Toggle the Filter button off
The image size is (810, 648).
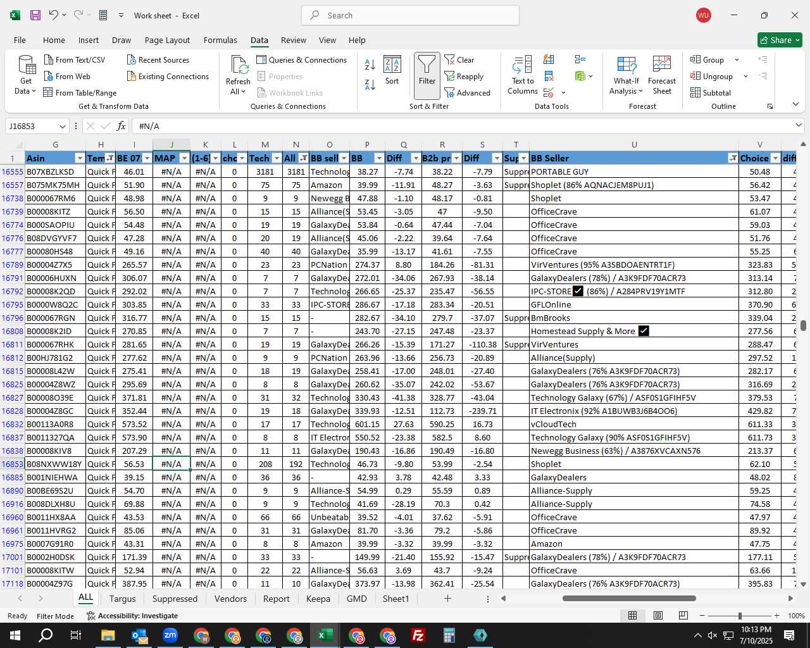pyautogui.click(x=427, y=75)
